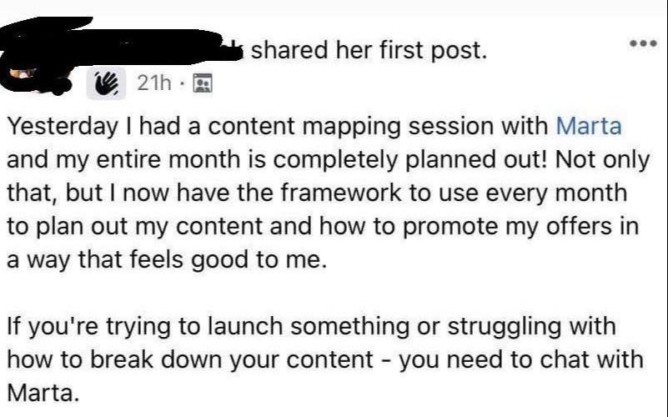The width and height of the screenshot is (668, 417).
Task: Open the 21h post timestamp
Action: click(x=154, y=83)
